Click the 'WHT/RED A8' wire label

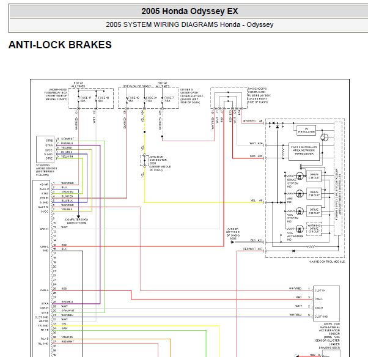(x=252, y=121)
